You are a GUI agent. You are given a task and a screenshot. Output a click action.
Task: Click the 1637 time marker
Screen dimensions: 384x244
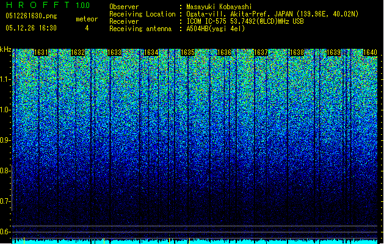click(261, 52)
